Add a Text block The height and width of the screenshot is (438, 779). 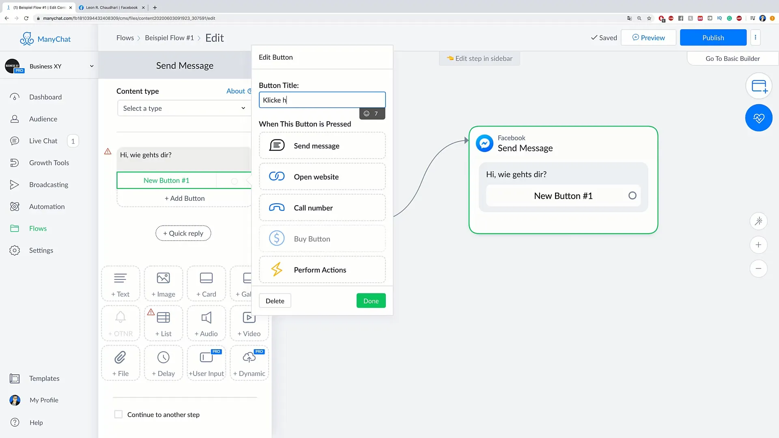[x=121, y=283]
